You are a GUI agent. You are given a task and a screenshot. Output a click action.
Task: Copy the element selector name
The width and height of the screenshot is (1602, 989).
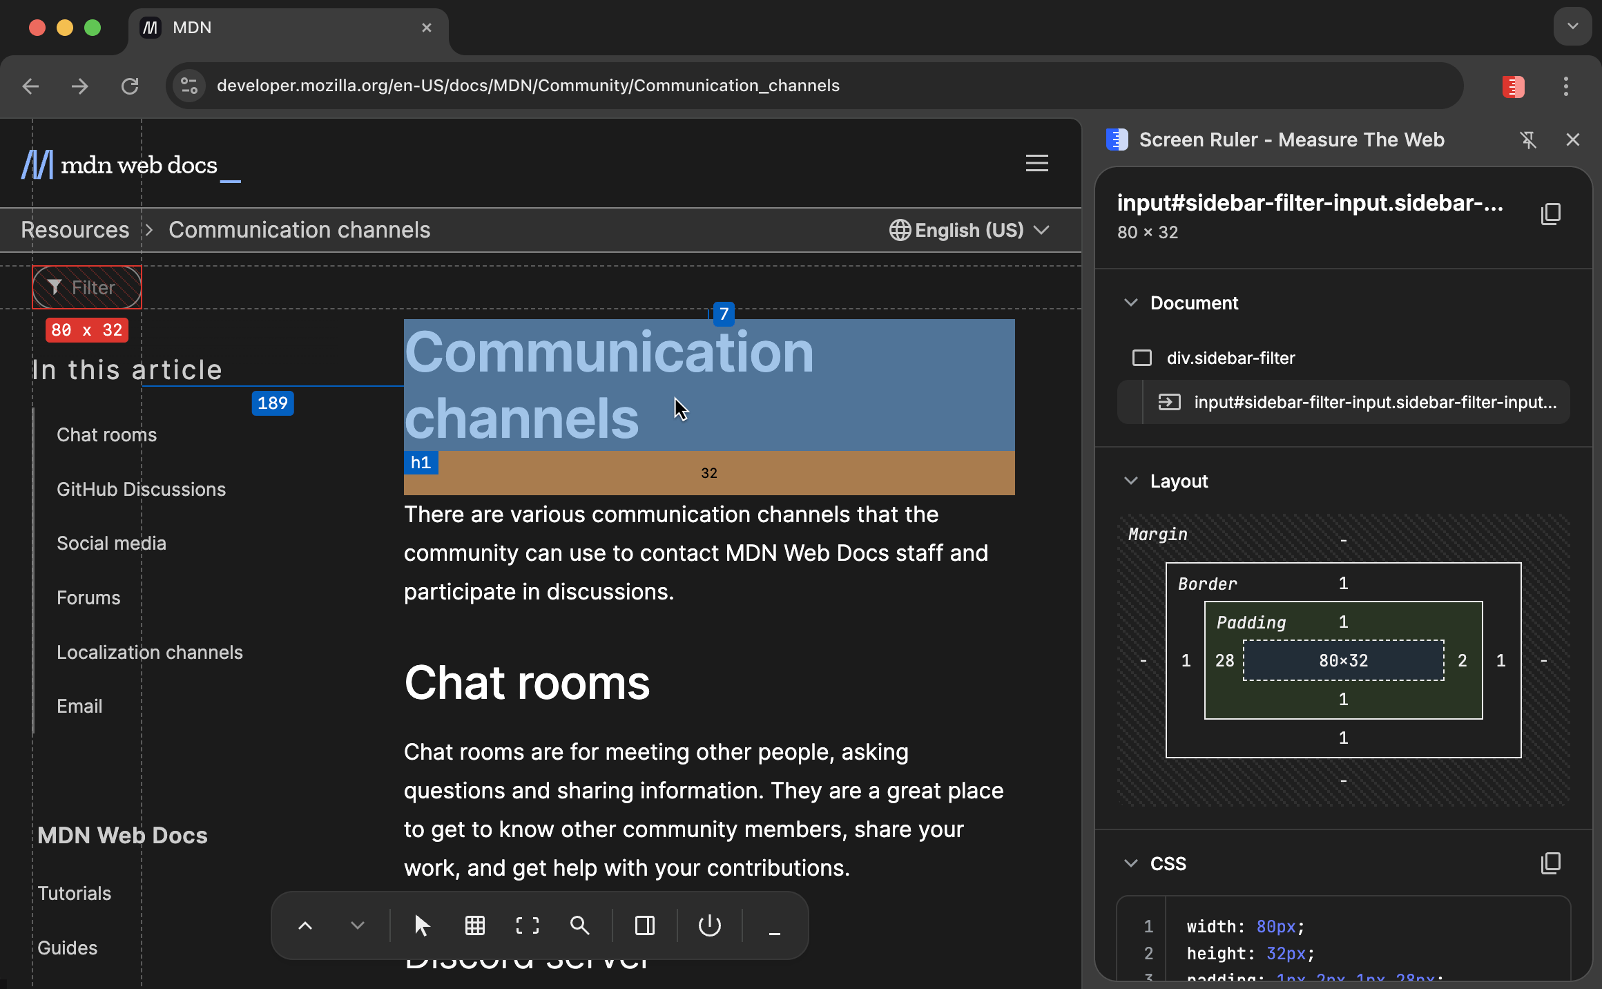(1551, 213)
